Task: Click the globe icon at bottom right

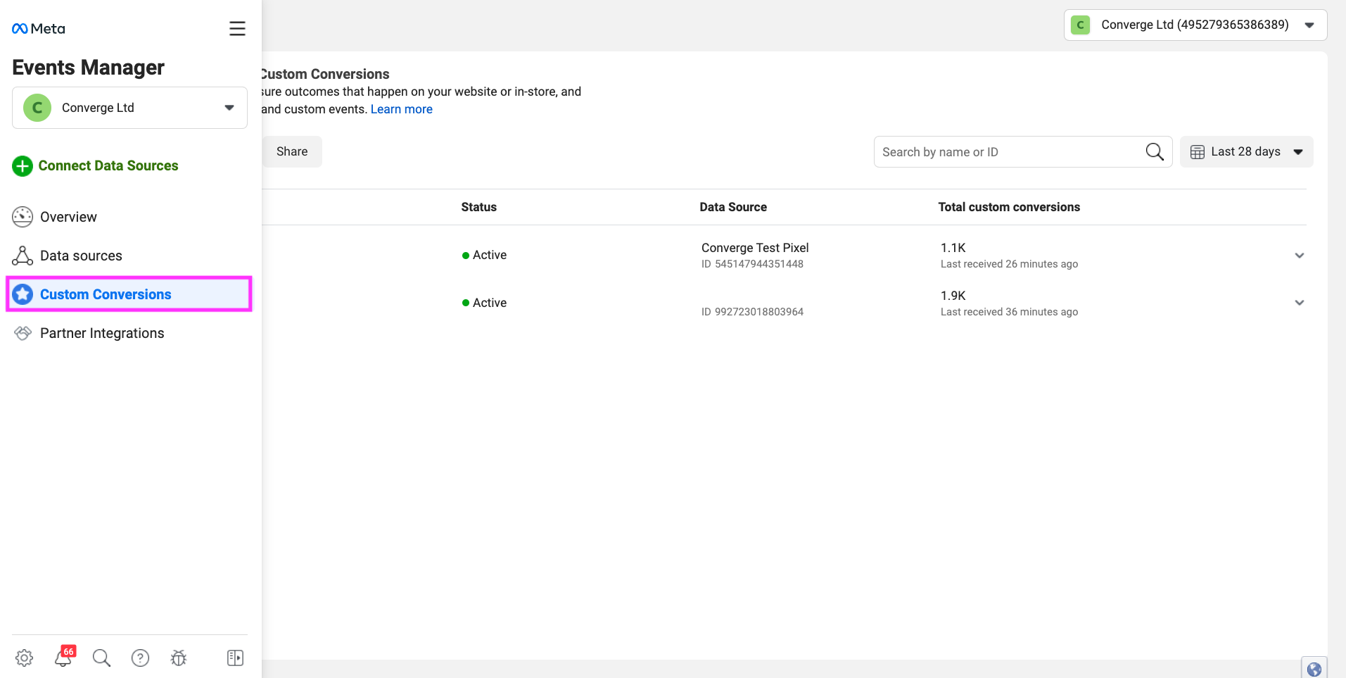Action: [1314, 669]
